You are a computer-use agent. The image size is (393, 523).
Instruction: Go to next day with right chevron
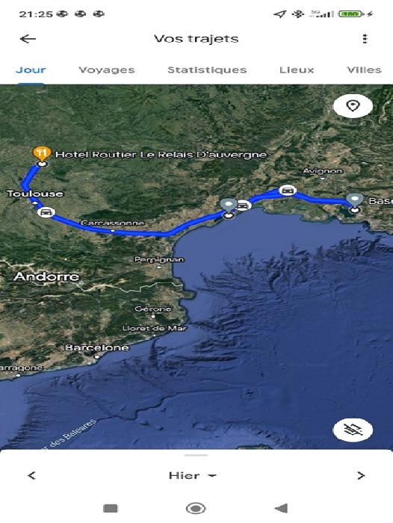(361, 475)
